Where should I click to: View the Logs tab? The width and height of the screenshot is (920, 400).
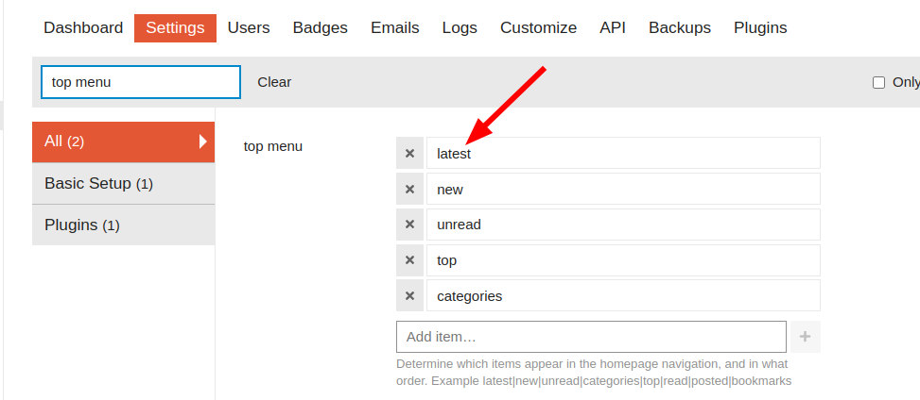460,28
